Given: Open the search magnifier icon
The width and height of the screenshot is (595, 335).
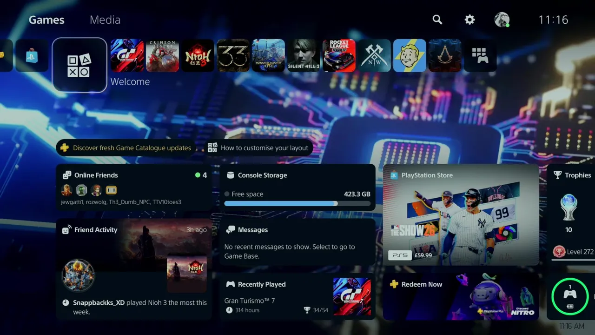Looking at the screenshot, I should (437, 20).
